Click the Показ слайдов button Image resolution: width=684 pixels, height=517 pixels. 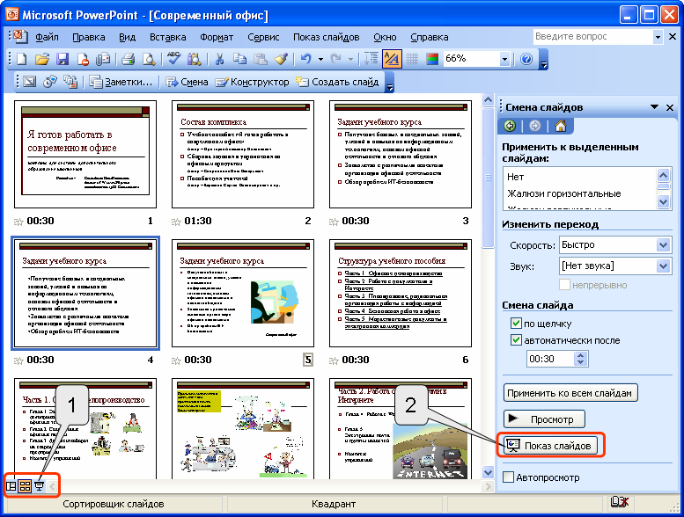coord(550,445)
